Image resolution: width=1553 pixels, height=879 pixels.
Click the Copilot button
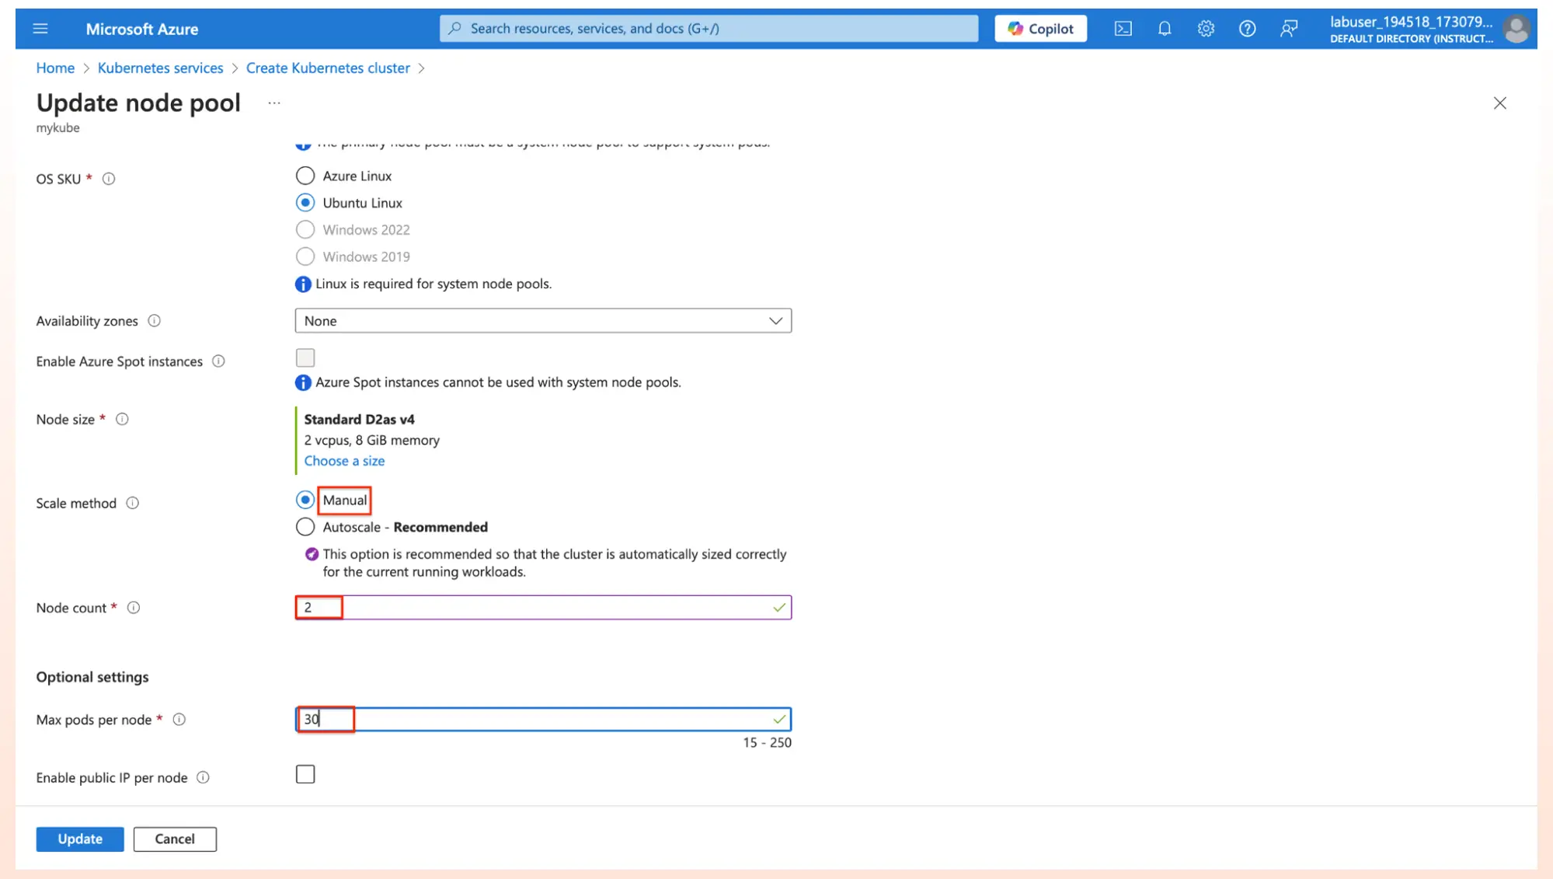click(1040, 29)
